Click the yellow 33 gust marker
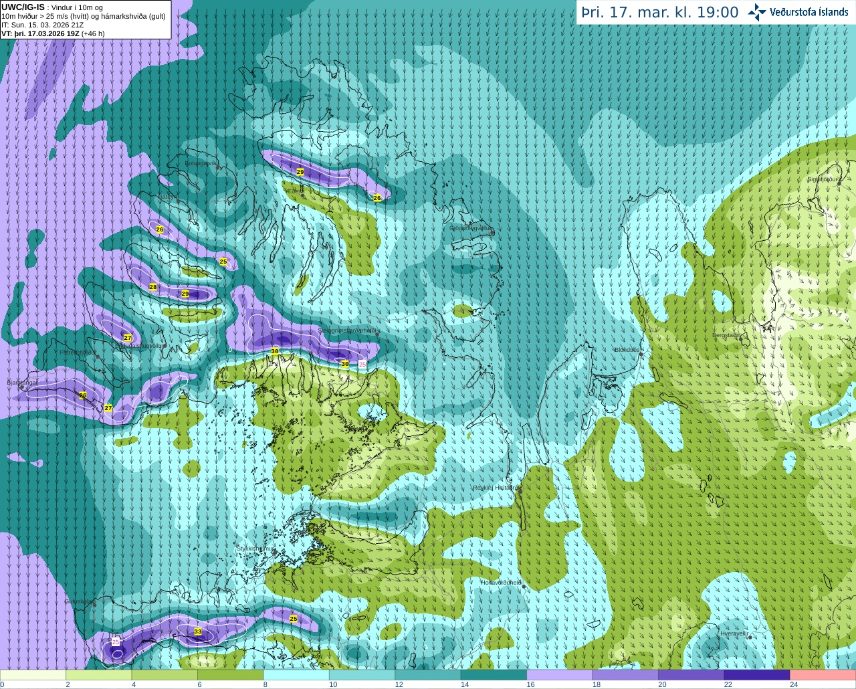 pos(198,631)
